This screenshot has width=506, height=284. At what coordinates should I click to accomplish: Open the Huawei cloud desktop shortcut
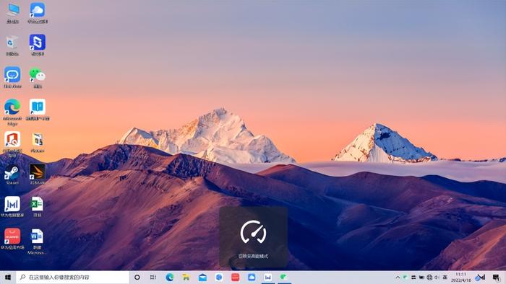point(38,13)
